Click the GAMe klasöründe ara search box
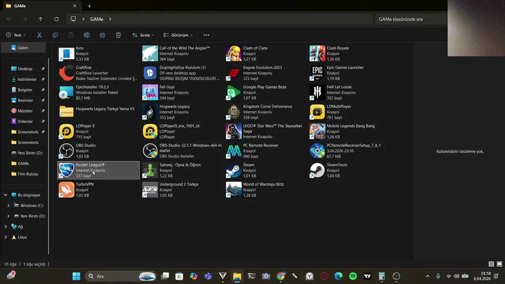505x284 pixels. coord(411,19)
